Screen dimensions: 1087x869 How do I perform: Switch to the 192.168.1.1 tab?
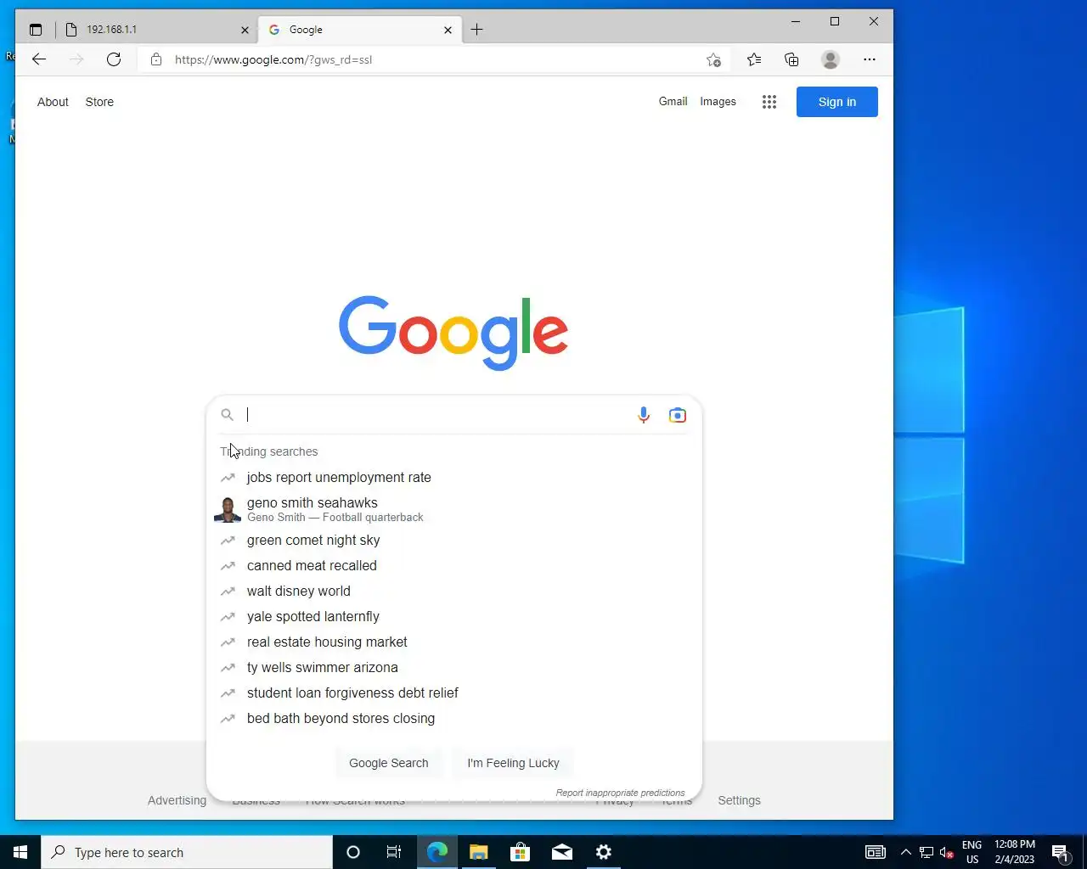click(158, 30)
